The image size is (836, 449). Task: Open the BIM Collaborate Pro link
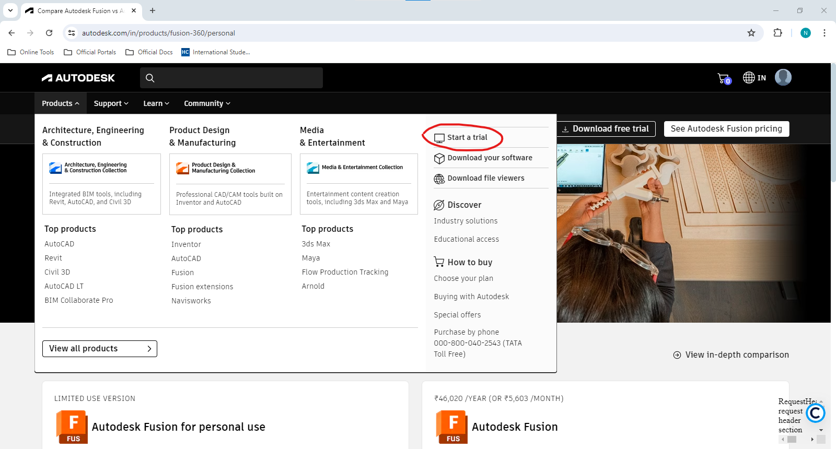click(79, 300)
